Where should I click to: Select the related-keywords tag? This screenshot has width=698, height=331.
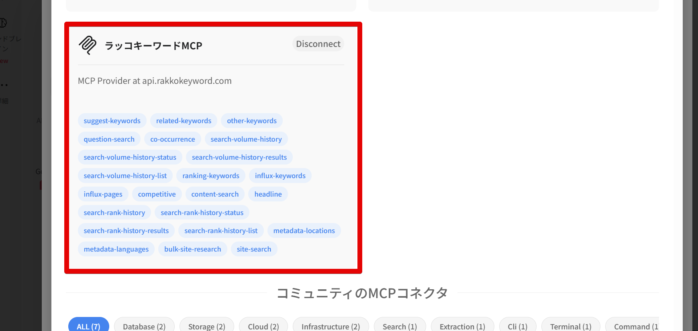pyautogui.click(x=184, y=121)
